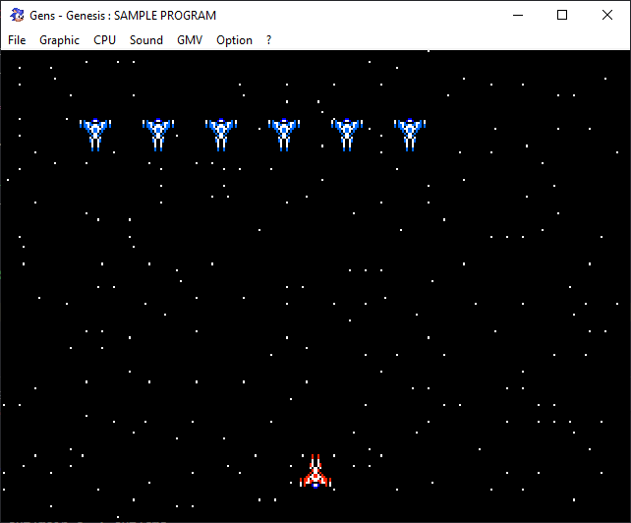
Task: Maximize the Gens emulator window
Action: [562, 16]
